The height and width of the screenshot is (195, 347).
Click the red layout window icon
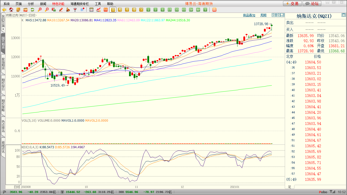pyautogui.click(x=214, y=10)
